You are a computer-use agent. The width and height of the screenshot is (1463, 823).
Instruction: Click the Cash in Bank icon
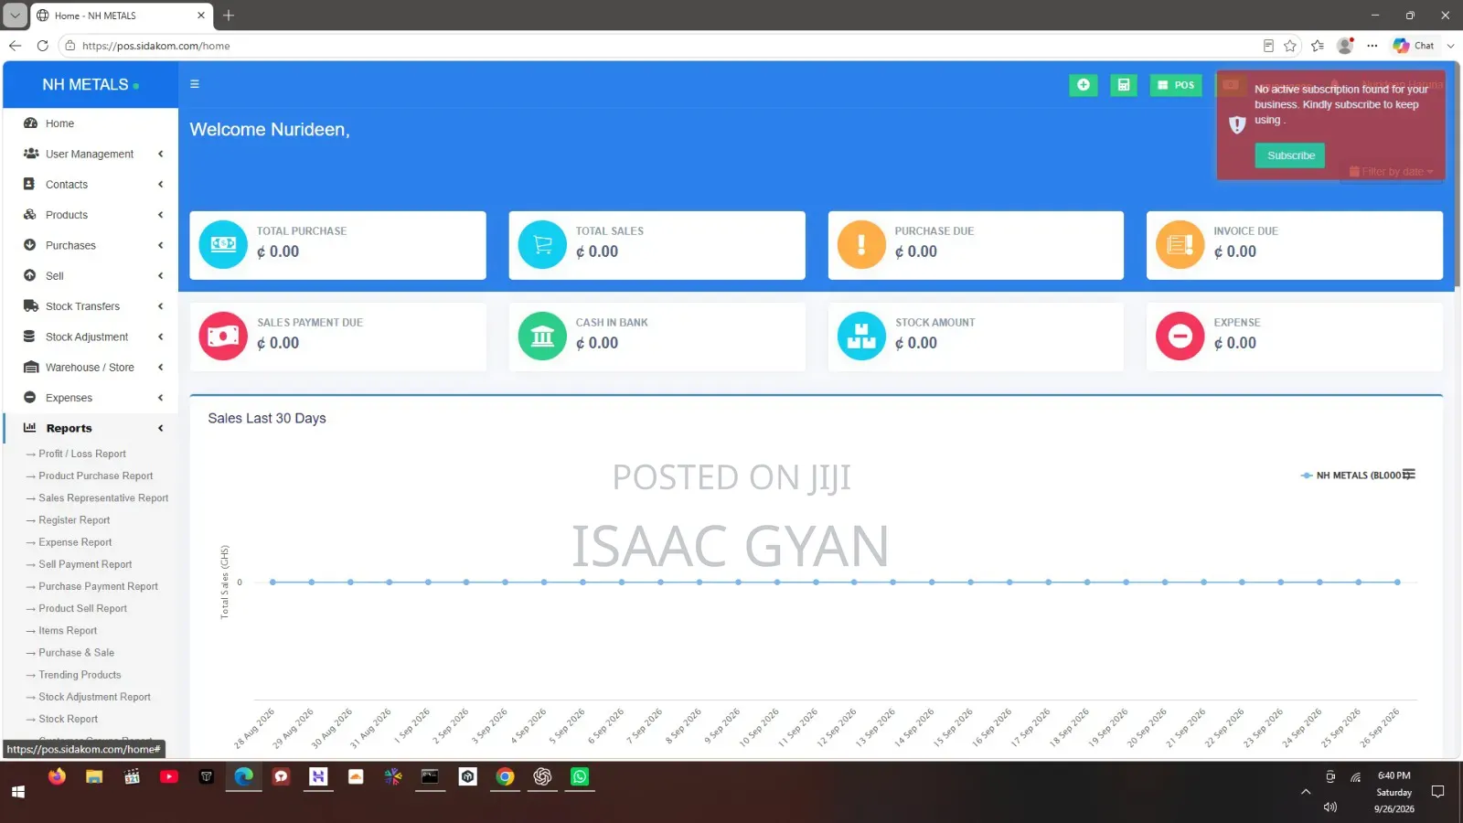tap(542, 337)
